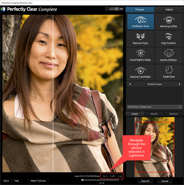The width and height of the screenshot is (184, 185).
Task: Click the navigator preview thumbnail
Action: click(155, 147)
